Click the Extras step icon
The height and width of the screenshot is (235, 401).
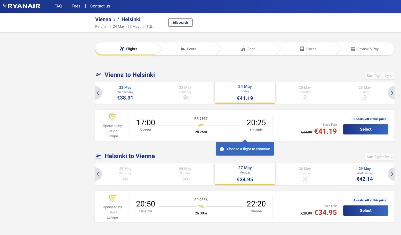(x=302, y=49)
